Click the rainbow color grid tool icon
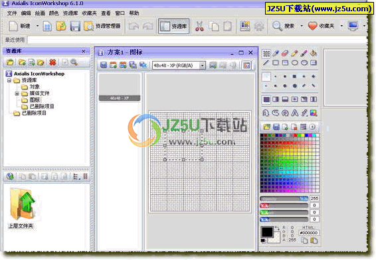This screenshot has height=260, width=376. click(314, 113)
